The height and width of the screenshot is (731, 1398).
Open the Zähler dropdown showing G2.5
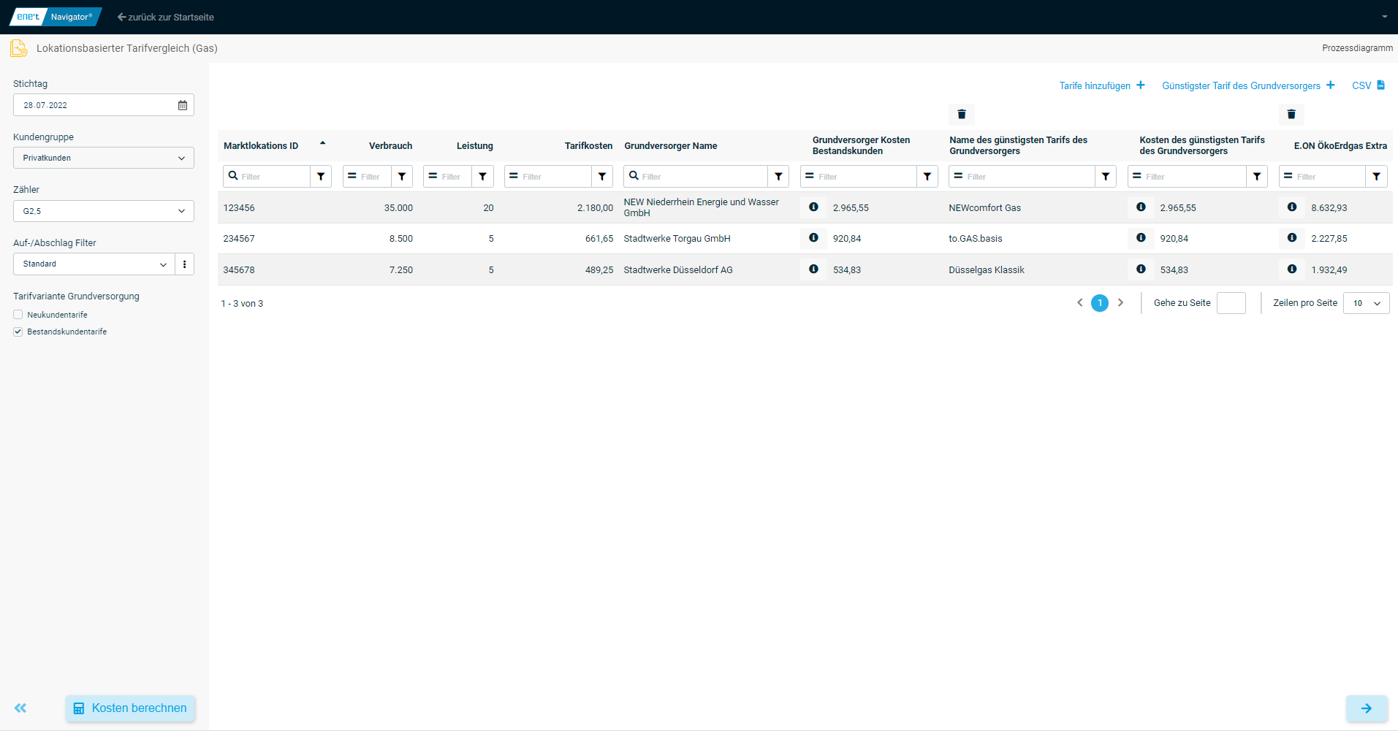[104, 211]
